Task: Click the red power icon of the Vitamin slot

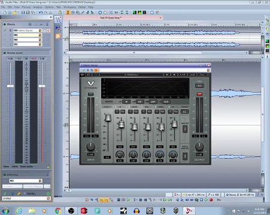Action: coord(48,30)
